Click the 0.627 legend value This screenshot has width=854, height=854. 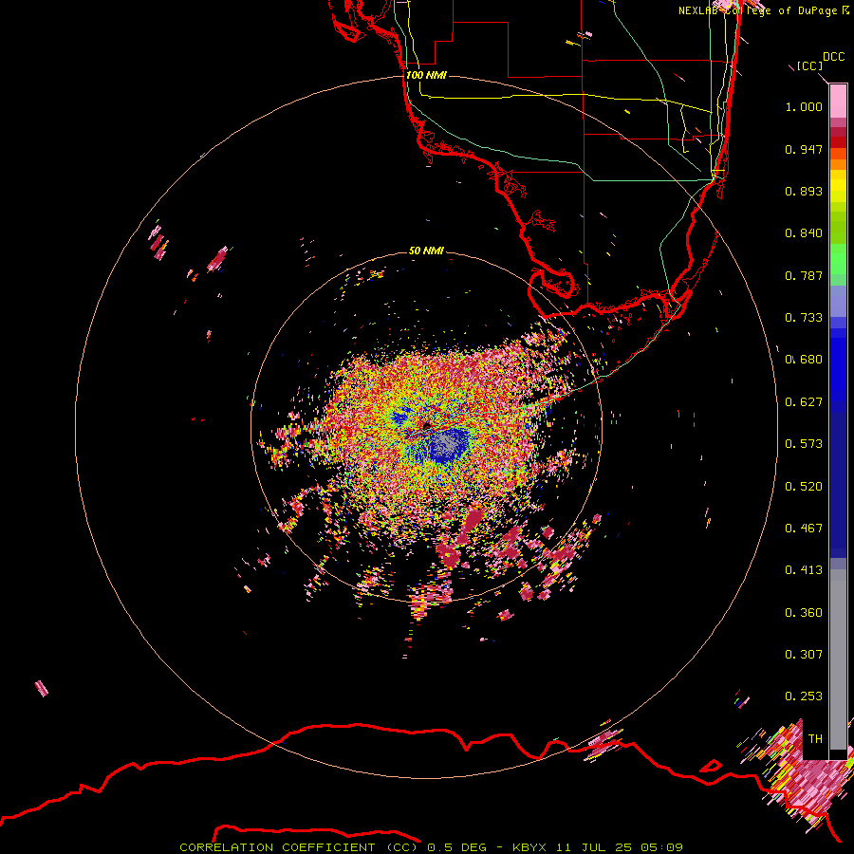coord(804,402)
